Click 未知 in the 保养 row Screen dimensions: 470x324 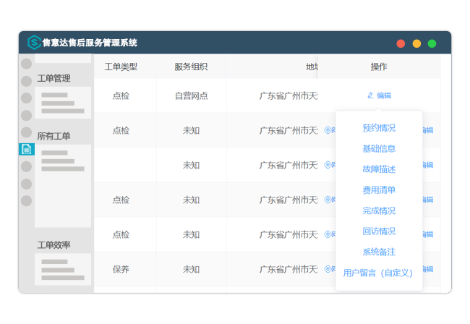(x=191, y=270)
